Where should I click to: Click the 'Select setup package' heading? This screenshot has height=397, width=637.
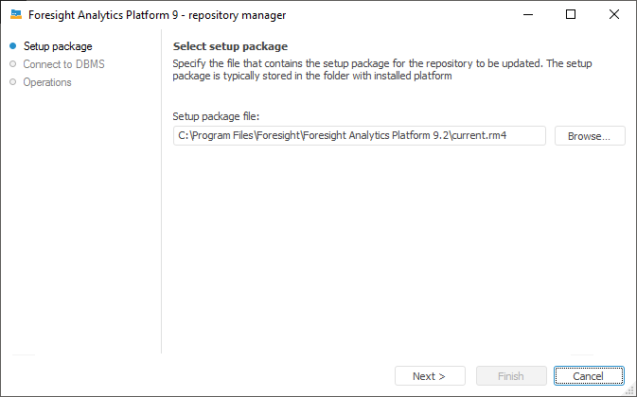[230, 46]
